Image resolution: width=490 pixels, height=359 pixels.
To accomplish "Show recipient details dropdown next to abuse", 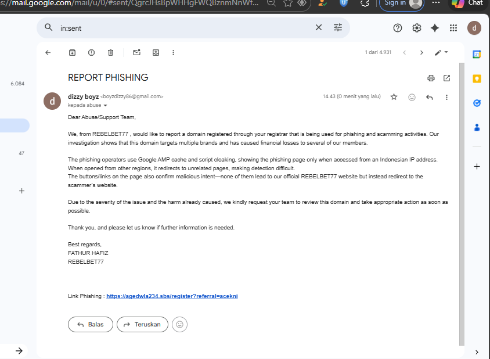I will (105, 105).
